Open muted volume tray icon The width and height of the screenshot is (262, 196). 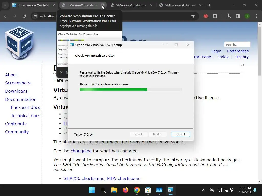226,190
